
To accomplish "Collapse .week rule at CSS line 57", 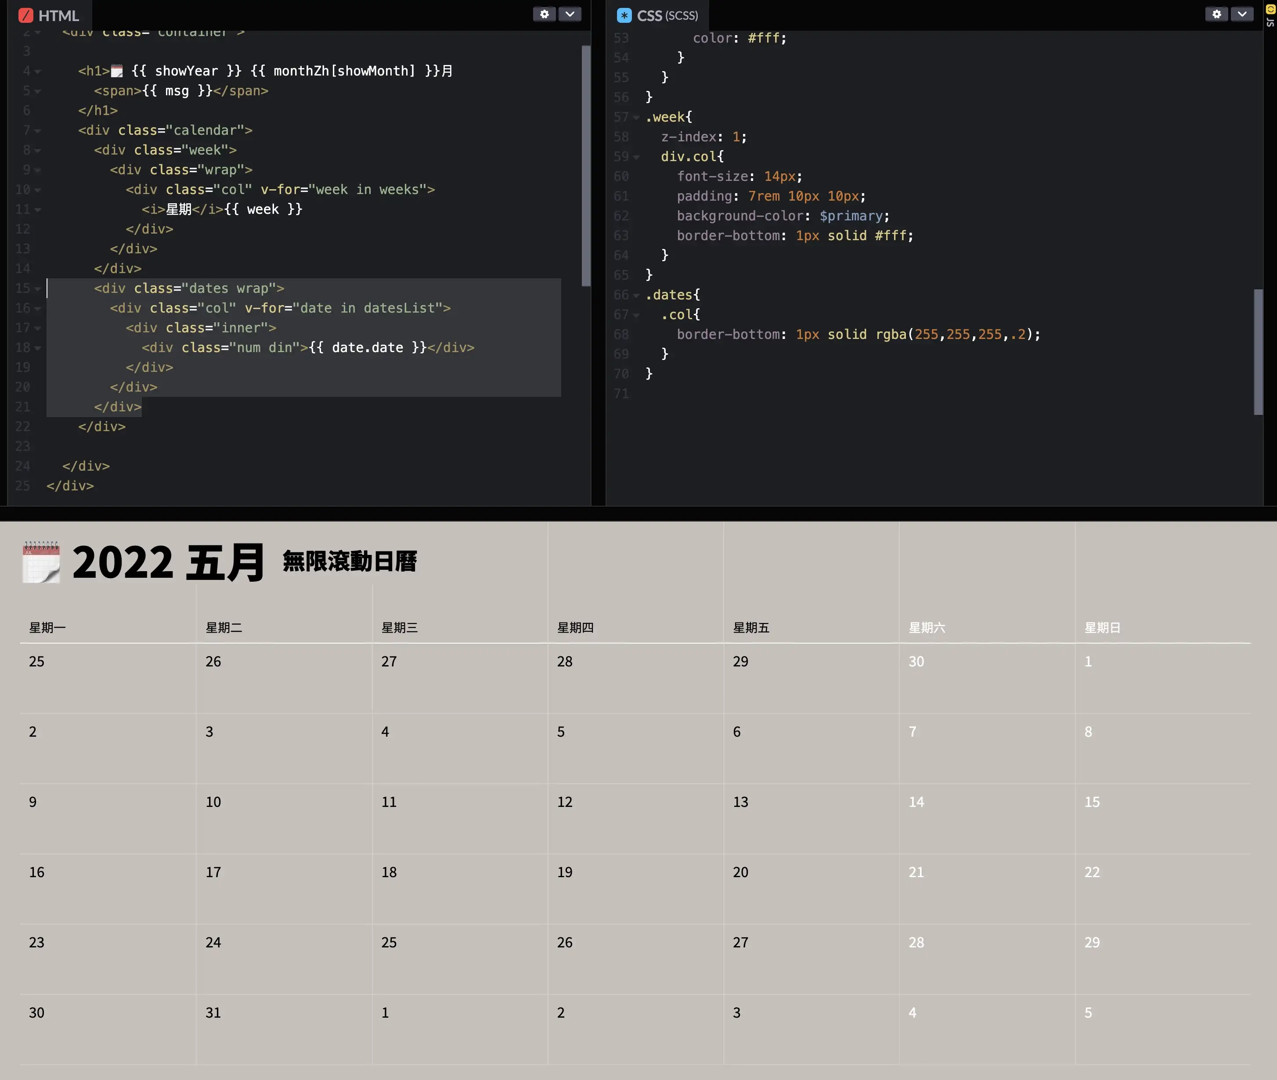I will pos(636,118).
